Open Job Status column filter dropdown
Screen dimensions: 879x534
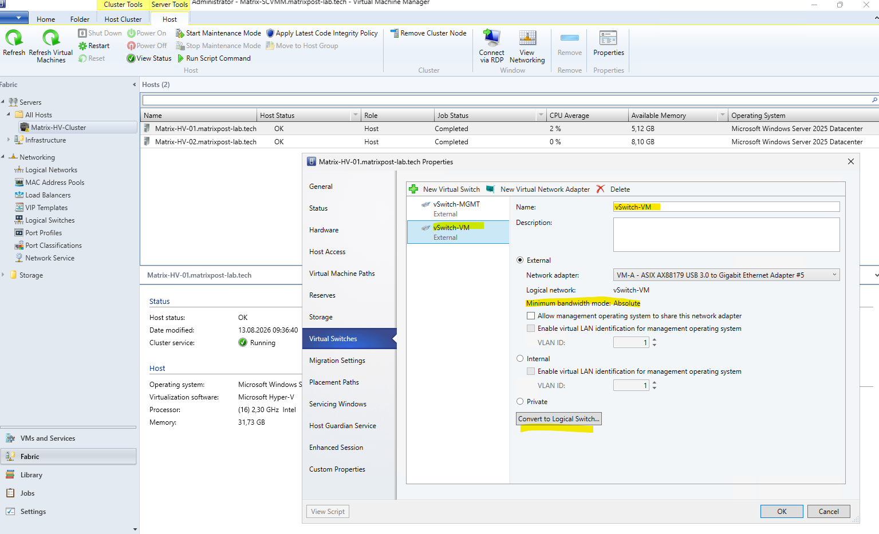[541, 115]
